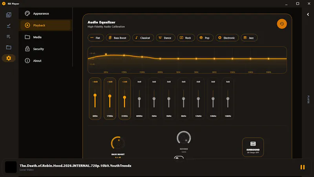
Task: Open the settings gear in the sidebar
Action: coord(9,58)
